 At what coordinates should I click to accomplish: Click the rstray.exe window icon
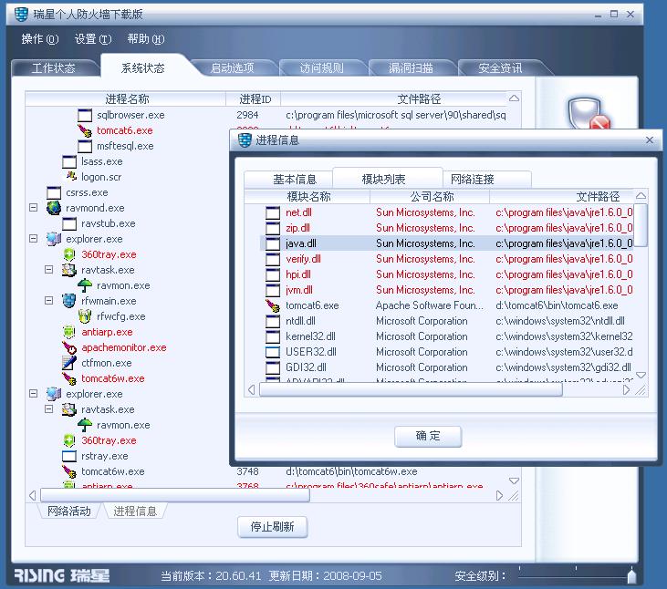click(69, 456)
